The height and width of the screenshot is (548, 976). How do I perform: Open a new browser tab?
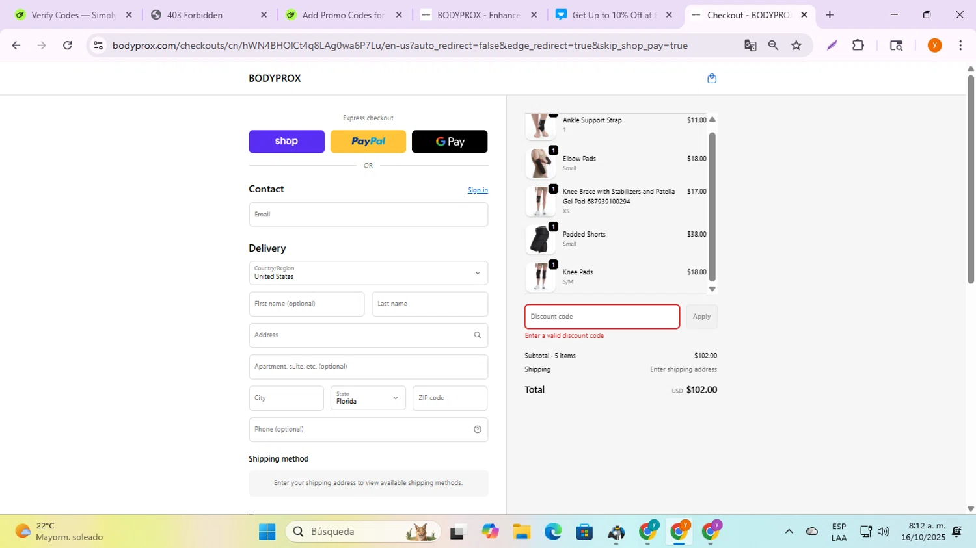(830, 15)
